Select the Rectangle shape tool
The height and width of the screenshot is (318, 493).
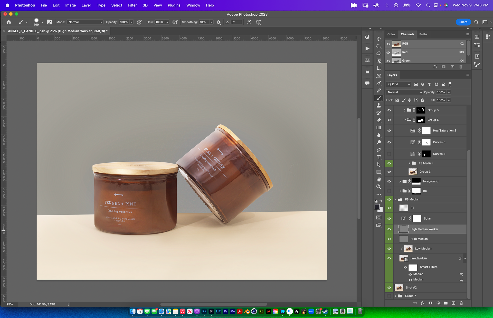pyautogui.click(x=379, y=172)
